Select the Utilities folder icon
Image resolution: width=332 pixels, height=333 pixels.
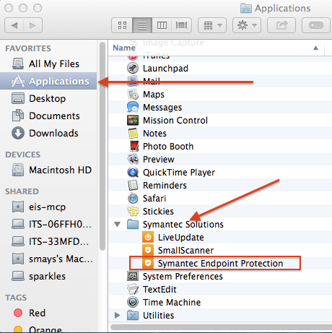(133, 315)
